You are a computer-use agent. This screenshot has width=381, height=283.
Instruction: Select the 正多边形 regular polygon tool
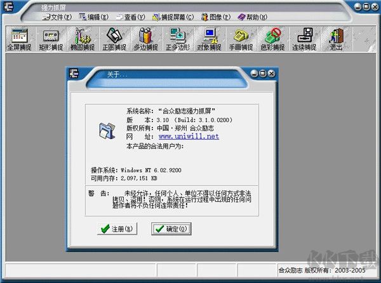(178, 39)
